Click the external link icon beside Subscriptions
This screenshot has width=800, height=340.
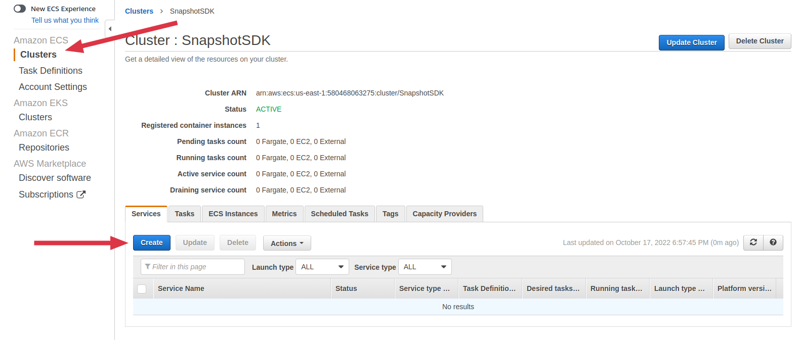(x=81, y=195)
